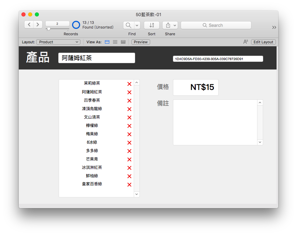Select 冰淇淋紅茶 in the product list
This screenshot has height=235, width=297.
[x=92, y=168]
